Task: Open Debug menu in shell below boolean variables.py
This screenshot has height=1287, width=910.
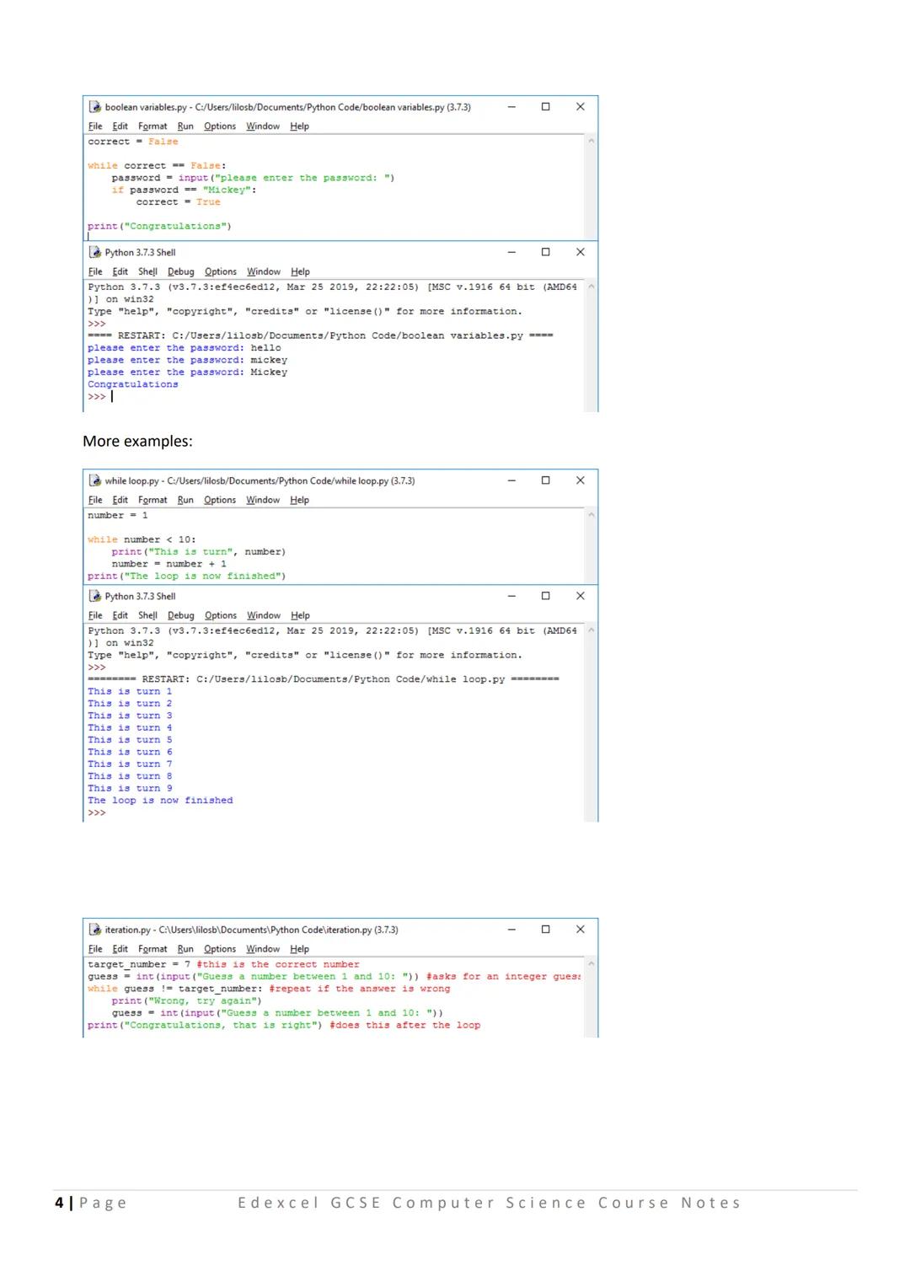Action: [180, 271]
